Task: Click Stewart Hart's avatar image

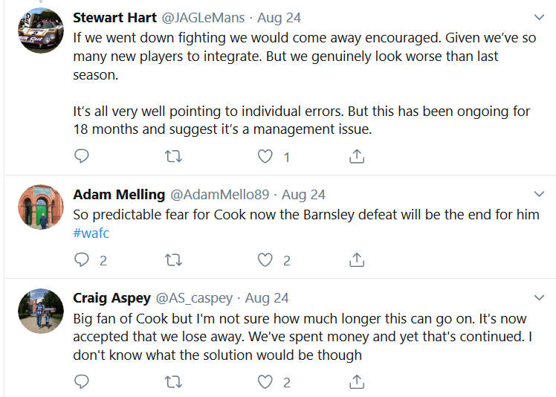Action: (40, 30)
